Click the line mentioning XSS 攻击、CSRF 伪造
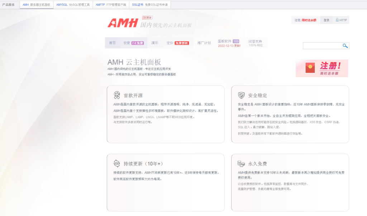The height and width of the screenshot is (216, 367). [x=289, y=122]
